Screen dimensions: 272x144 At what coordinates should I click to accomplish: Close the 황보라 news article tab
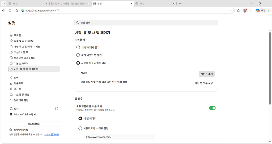[89, 3]
